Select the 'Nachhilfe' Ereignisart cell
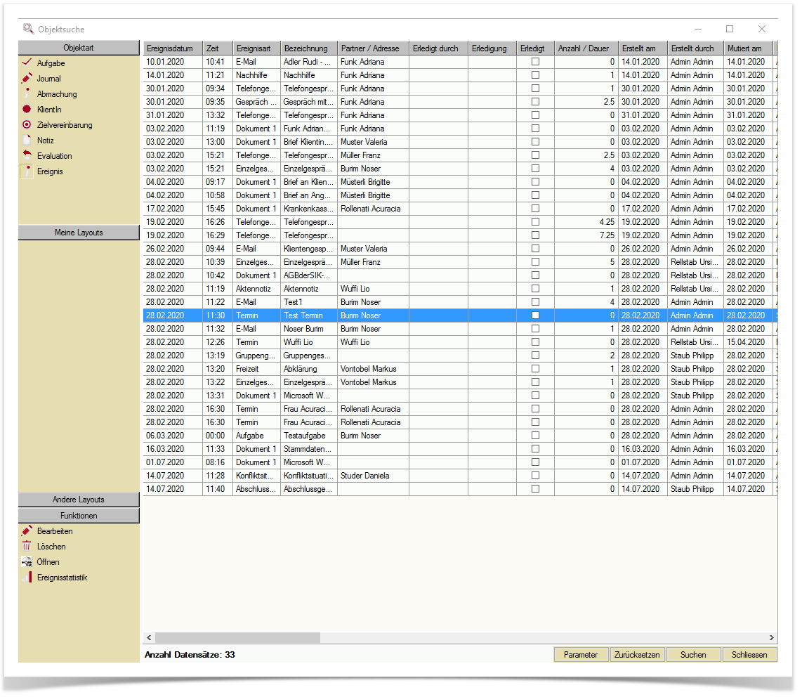 coord(257,74)
